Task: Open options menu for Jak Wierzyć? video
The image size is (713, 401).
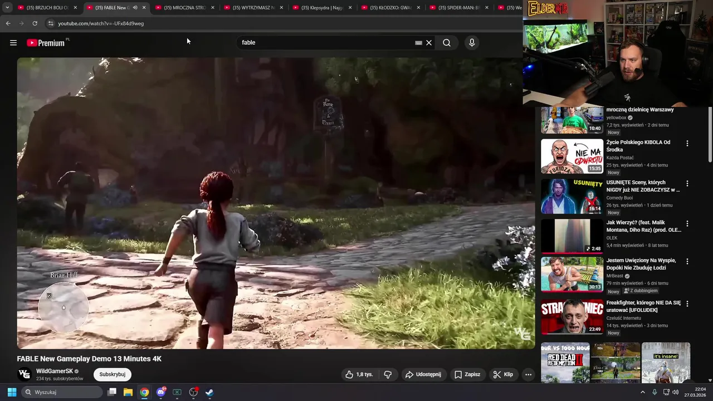Action: click(687, 223)
